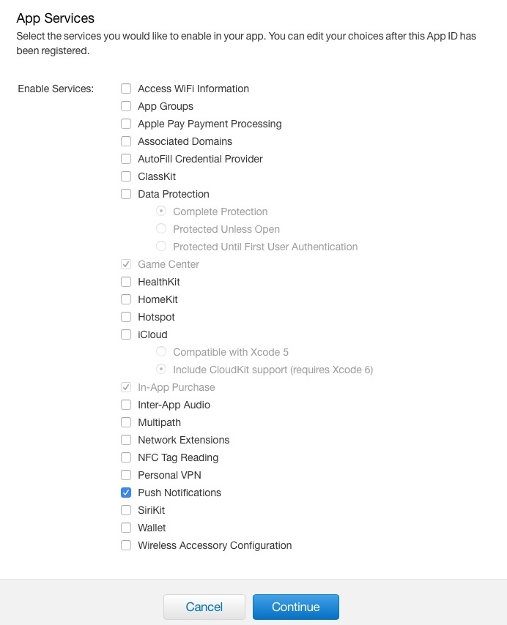Enable Apple Pay Payment Processing
Viewport: 507px width, 625px height.
pos(126,124)
